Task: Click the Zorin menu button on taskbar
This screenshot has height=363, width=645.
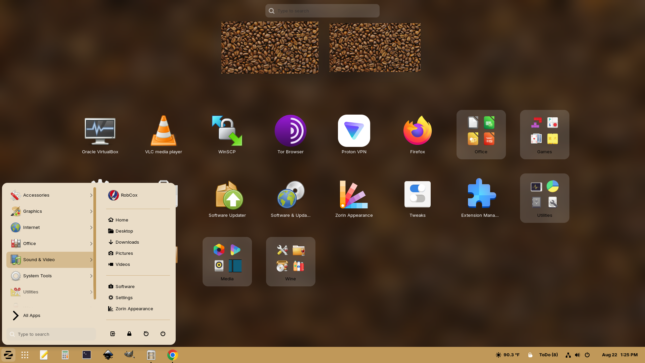Action: coord(8,355)
